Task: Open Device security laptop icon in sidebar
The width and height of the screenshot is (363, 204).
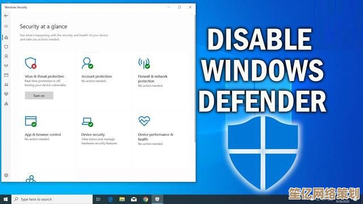Action: [6, 84]
